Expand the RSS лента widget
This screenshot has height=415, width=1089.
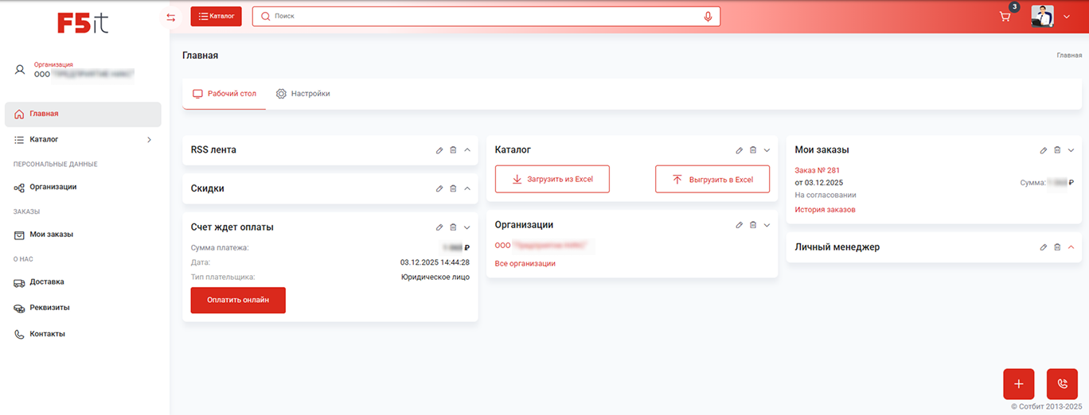tap(467, 150)
